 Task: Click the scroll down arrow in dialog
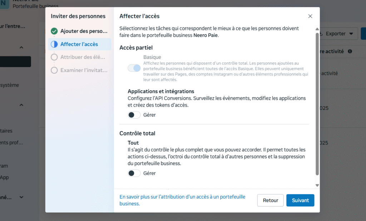point(317,185)
